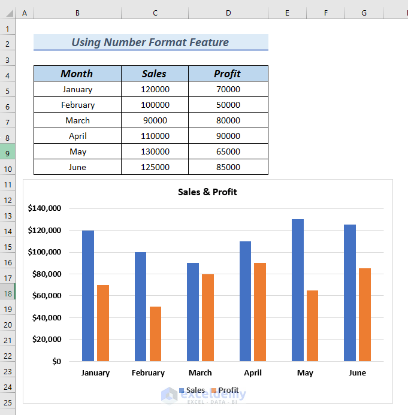The height and width of the screenshot is (415, 408).
Task: Click the Profit legend entry
Action: 225,390
